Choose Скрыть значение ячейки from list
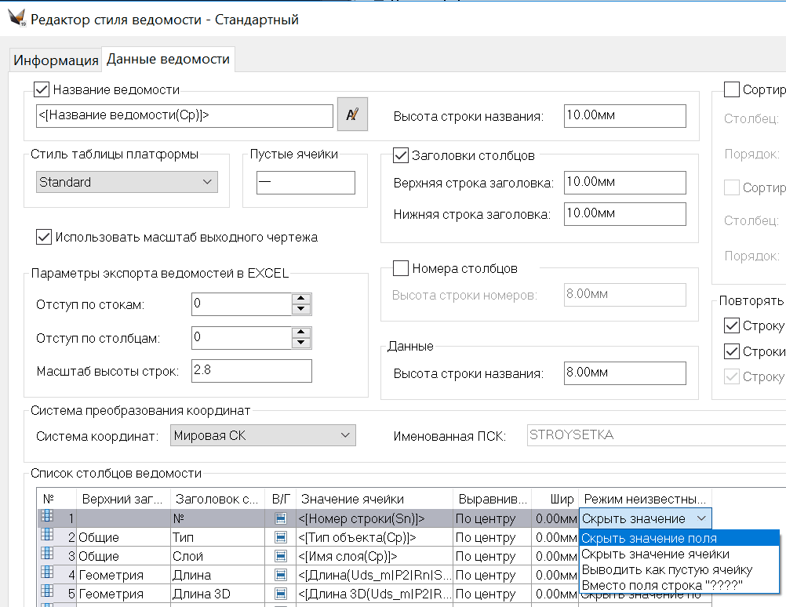This screenshot has height=607, width=786. click(x=655, y=554)
